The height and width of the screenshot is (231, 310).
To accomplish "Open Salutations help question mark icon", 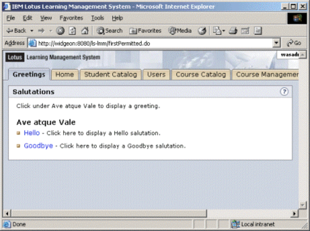I will (x=284, y=91).
